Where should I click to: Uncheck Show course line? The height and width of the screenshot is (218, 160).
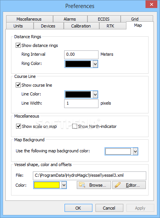tap(18, 85)
